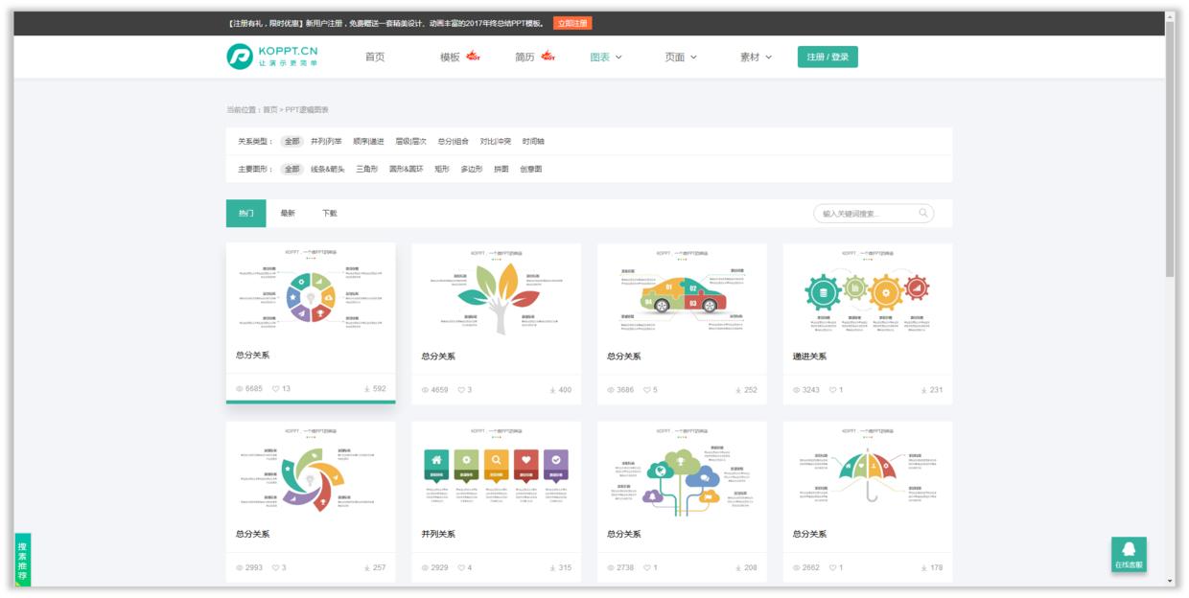Open the 在线客服 online support icon
Viewport: 1189px width, 598px height.
click(x=1129, y=554)
